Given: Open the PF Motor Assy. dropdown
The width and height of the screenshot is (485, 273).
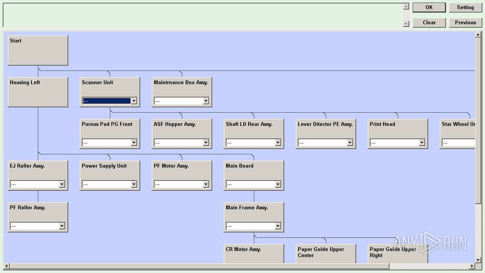Looking at the screenshot, I should (x=206, y=184).
